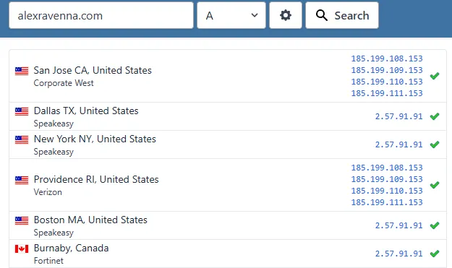Screen dimensions: 452x268
Task: Click the green checkmark in Burnaby row
Action: point(435,254)
